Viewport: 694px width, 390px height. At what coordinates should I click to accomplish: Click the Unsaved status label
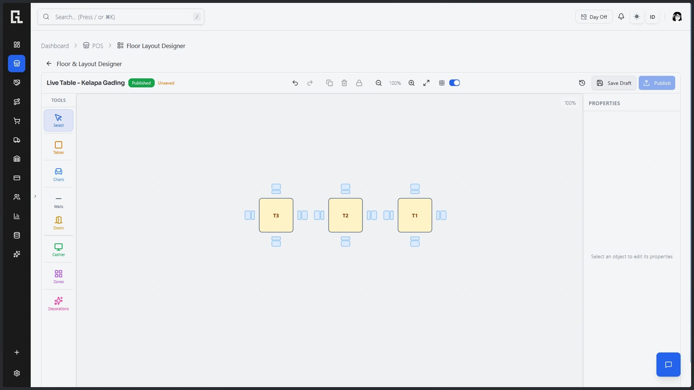tap(166, 83)
